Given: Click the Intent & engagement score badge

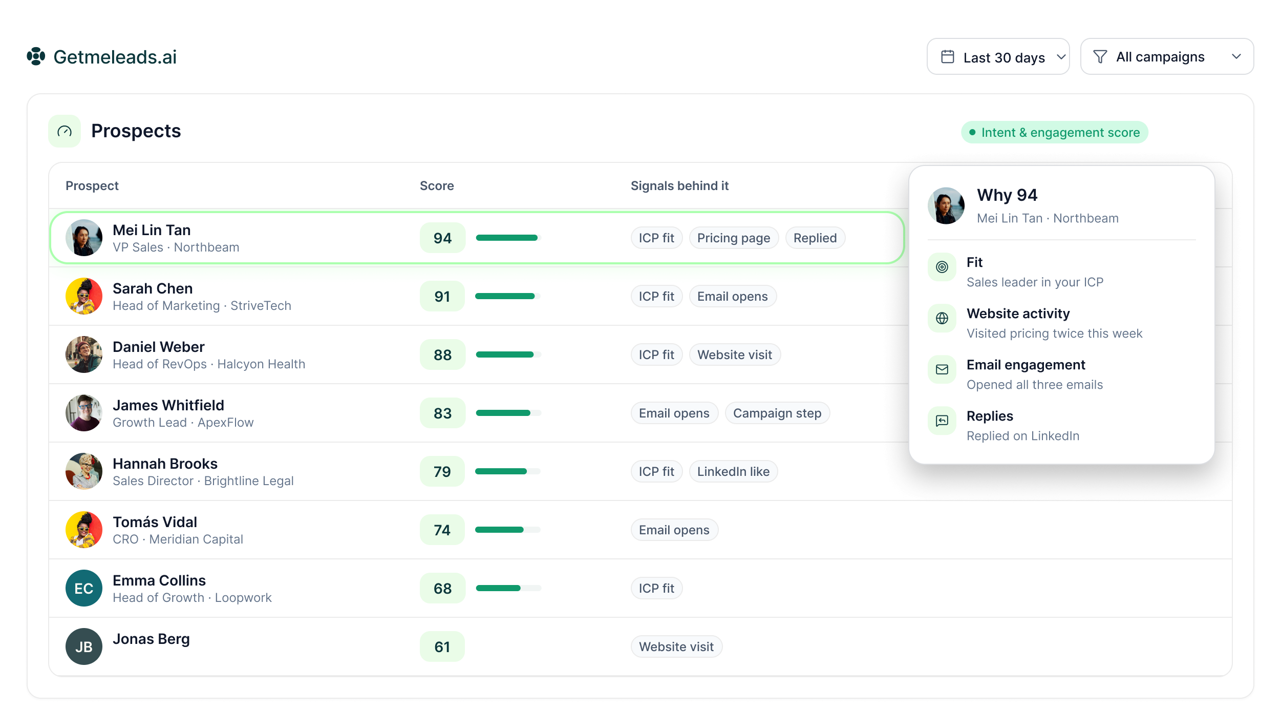Looking at the screenshot, I should coord(1055,133).
